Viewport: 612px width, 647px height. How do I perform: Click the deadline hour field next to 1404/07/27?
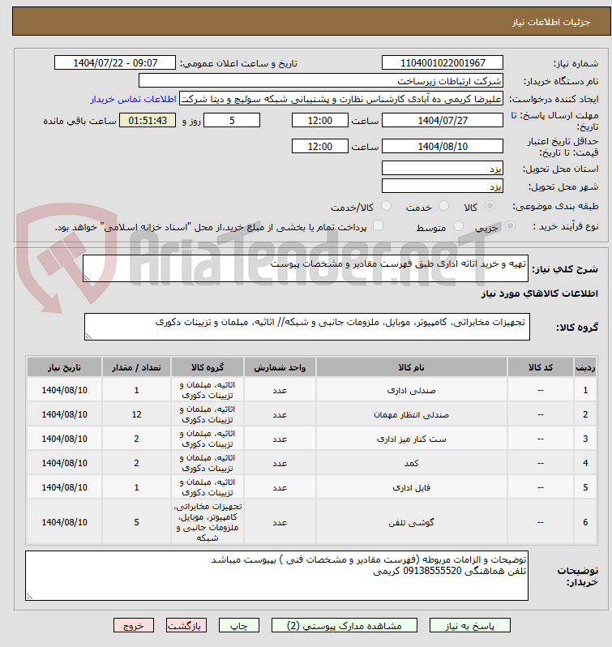320,121
